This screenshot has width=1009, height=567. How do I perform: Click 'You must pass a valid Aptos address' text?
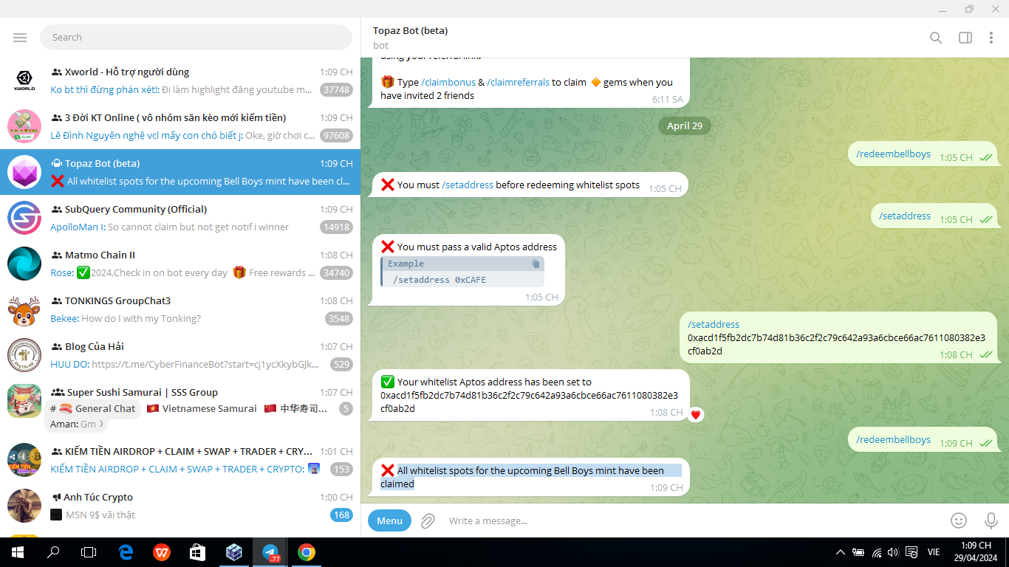pos(477,247)
